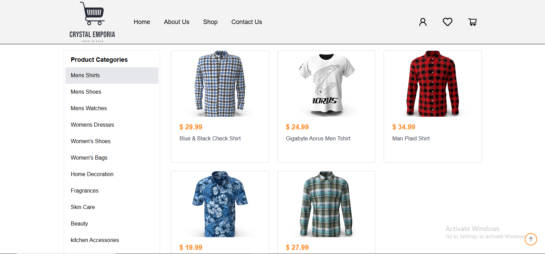Open the shopping cart icon

(x=472, y=22)
